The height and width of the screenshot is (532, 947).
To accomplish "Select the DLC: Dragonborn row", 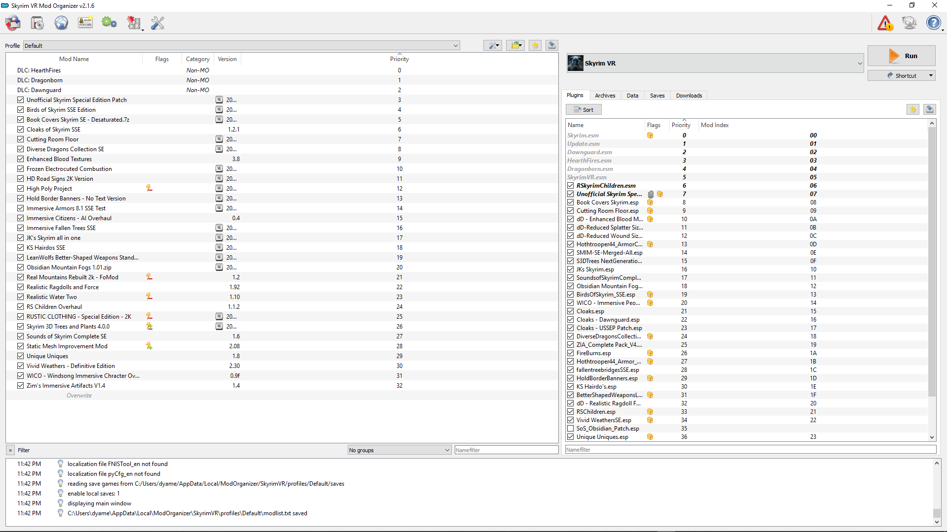I will [x=282, y=80].
